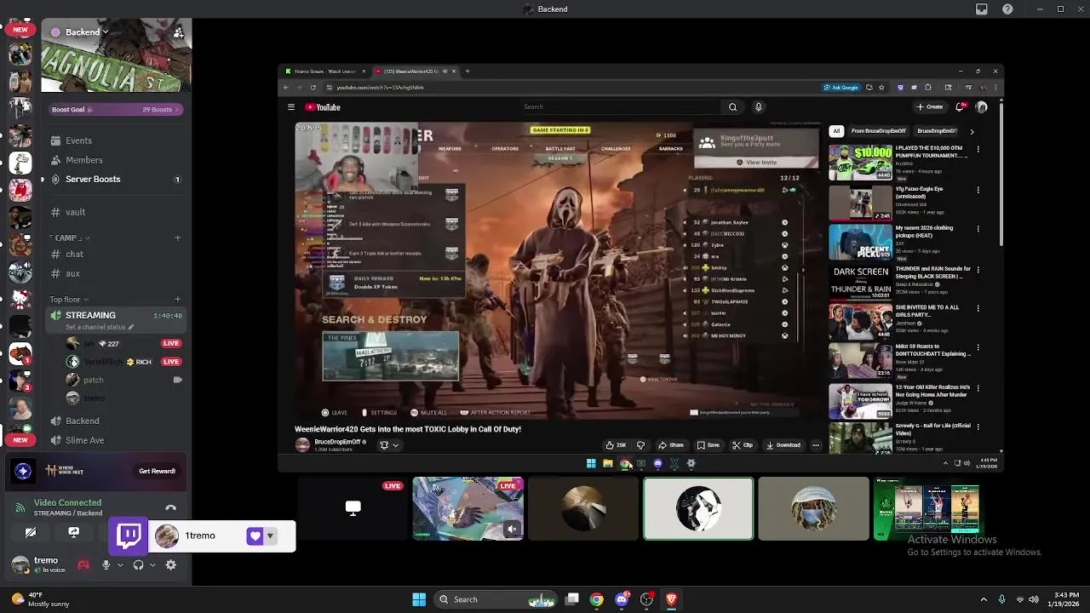1090x613 pixels.
Task: Open the Discord help icon in title bar
Action: pyautogui.click(x=1007, y=9)
